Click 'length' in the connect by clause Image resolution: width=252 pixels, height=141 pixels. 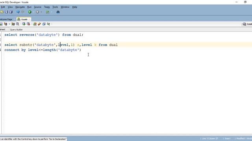(x=49, y=50)
